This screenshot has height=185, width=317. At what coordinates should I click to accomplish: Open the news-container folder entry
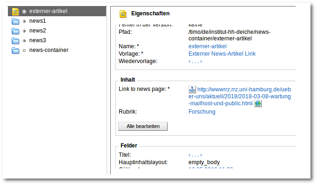tap(49, 50)
